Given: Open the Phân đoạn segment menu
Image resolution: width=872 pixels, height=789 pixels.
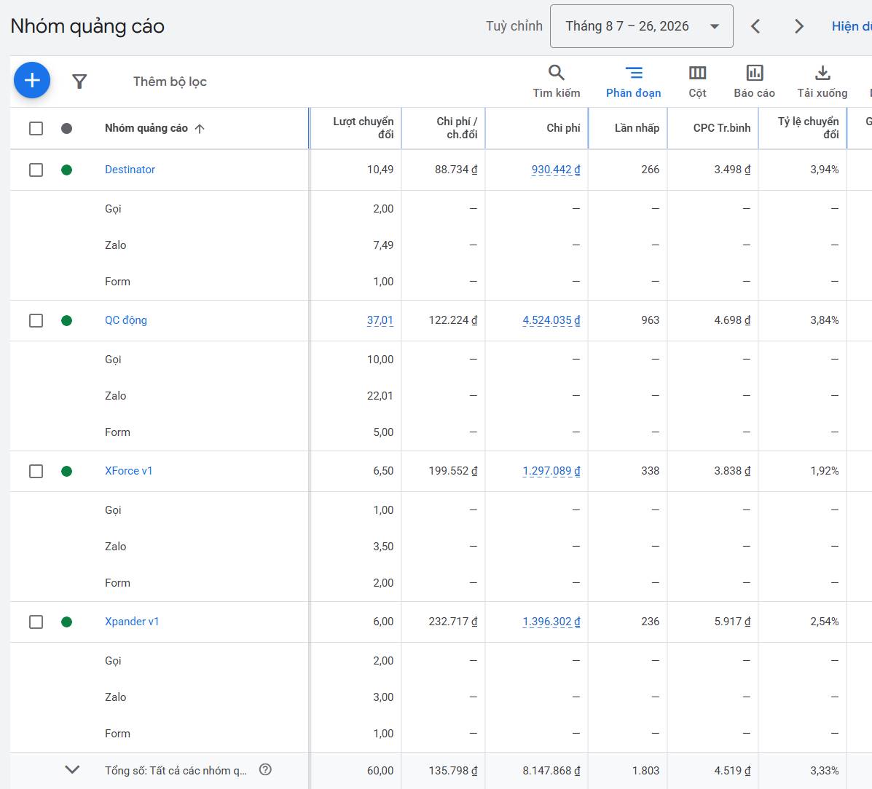Looking at the screenshot, I should (x=634, y=82).
